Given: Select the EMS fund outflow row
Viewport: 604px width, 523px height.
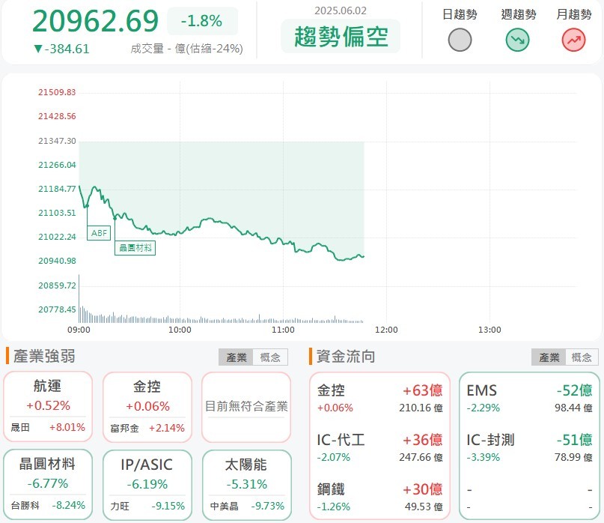Looking at the screenshot, I should tap(529, 398).
